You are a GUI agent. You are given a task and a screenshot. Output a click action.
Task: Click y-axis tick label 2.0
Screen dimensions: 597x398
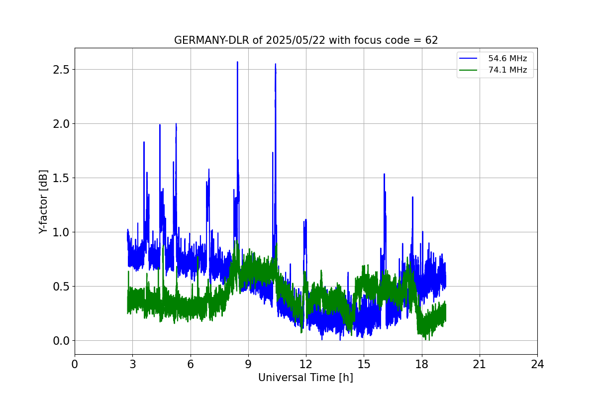coord(61,124)
